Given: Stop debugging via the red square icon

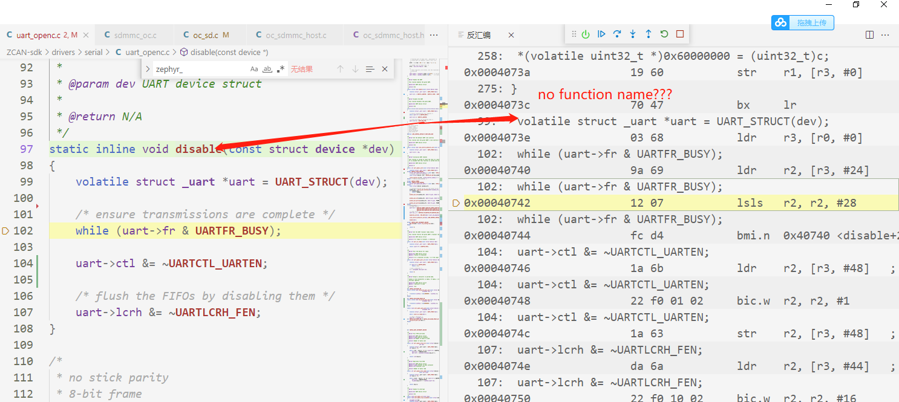Looking at the screenshot, I should pyautogui.click(x=679, y=34).
